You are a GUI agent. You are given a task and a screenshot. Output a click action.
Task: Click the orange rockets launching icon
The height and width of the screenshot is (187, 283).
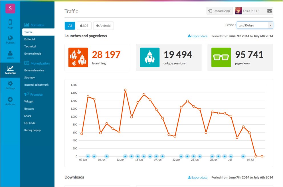point(78,57)
